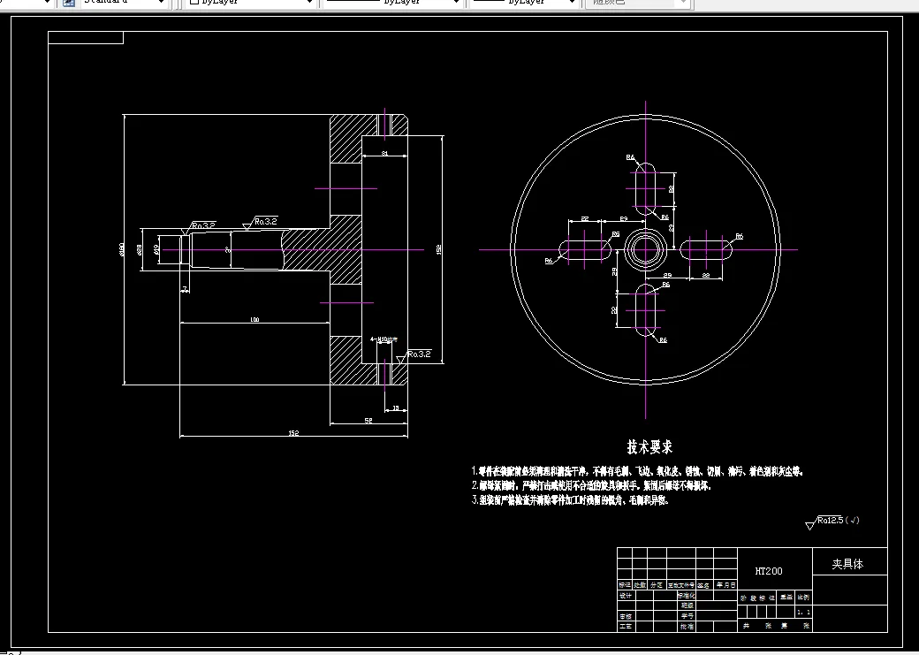Click the 比例 cell in title block
Screen dimensions: 919x655
click(803, 598)
